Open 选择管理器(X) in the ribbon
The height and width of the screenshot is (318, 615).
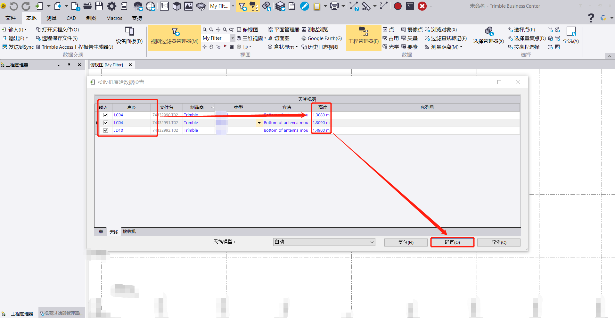coord(488,36)
